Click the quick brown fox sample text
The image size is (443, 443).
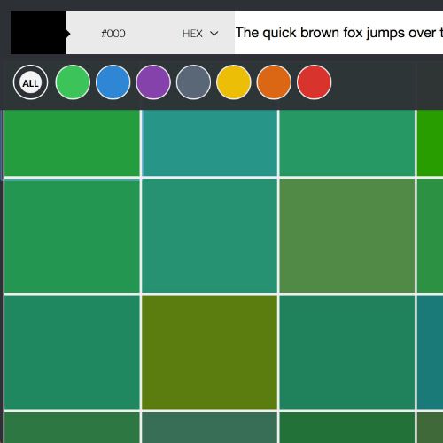(x=339, y=33)
